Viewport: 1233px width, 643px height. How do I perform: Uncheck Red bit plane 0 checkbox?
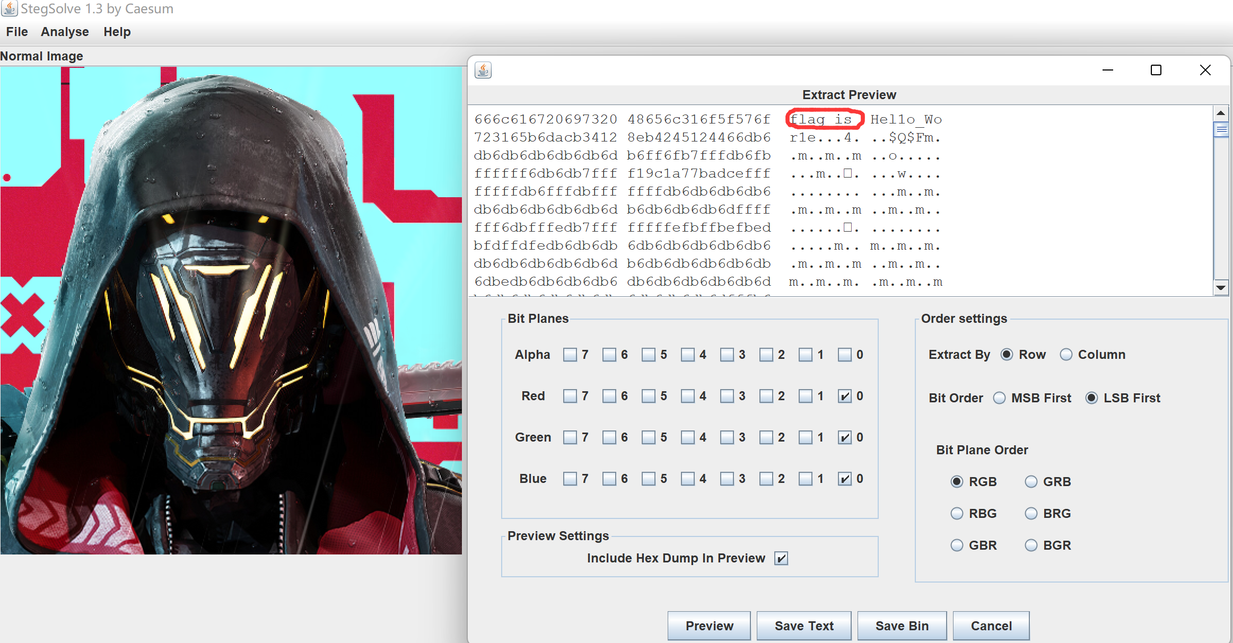click(x=844, y=396)
